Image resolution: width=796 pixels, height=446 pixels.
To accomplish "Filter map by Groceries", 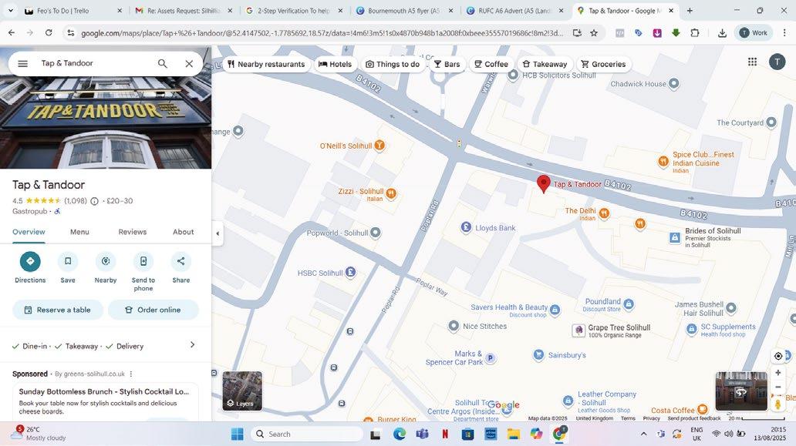I will coord(603,65).
